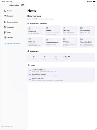Click the Documentation book icon
Screen dimensions: 97x130
tap(5, 22)
